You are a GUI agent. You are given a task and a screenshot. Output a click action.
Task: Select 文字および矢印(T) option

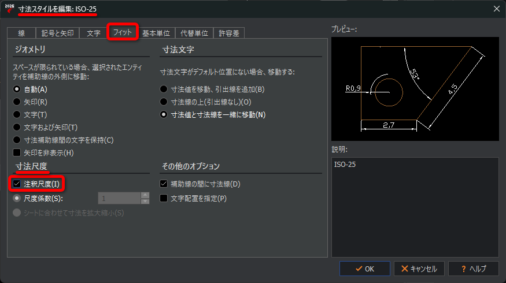coord(17,128)
